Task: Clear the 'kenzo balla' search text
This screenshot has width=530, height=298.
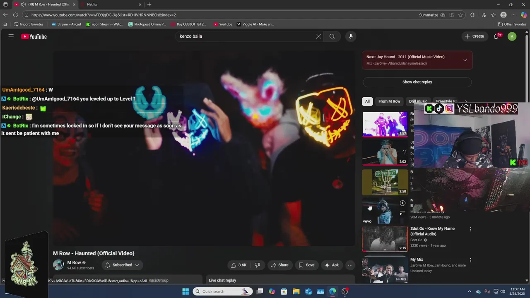Action: (319, 36)
